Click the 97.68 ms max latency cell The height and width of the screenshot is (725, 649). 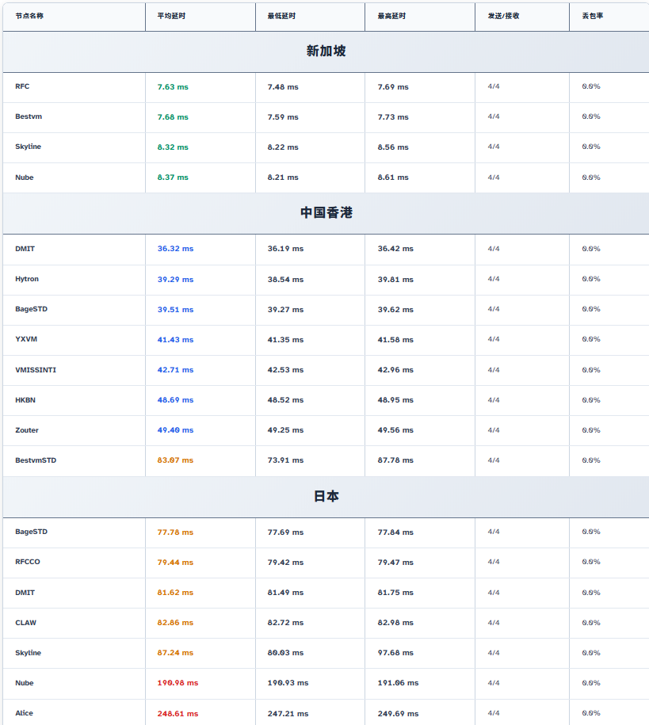[x=395, y=653]
